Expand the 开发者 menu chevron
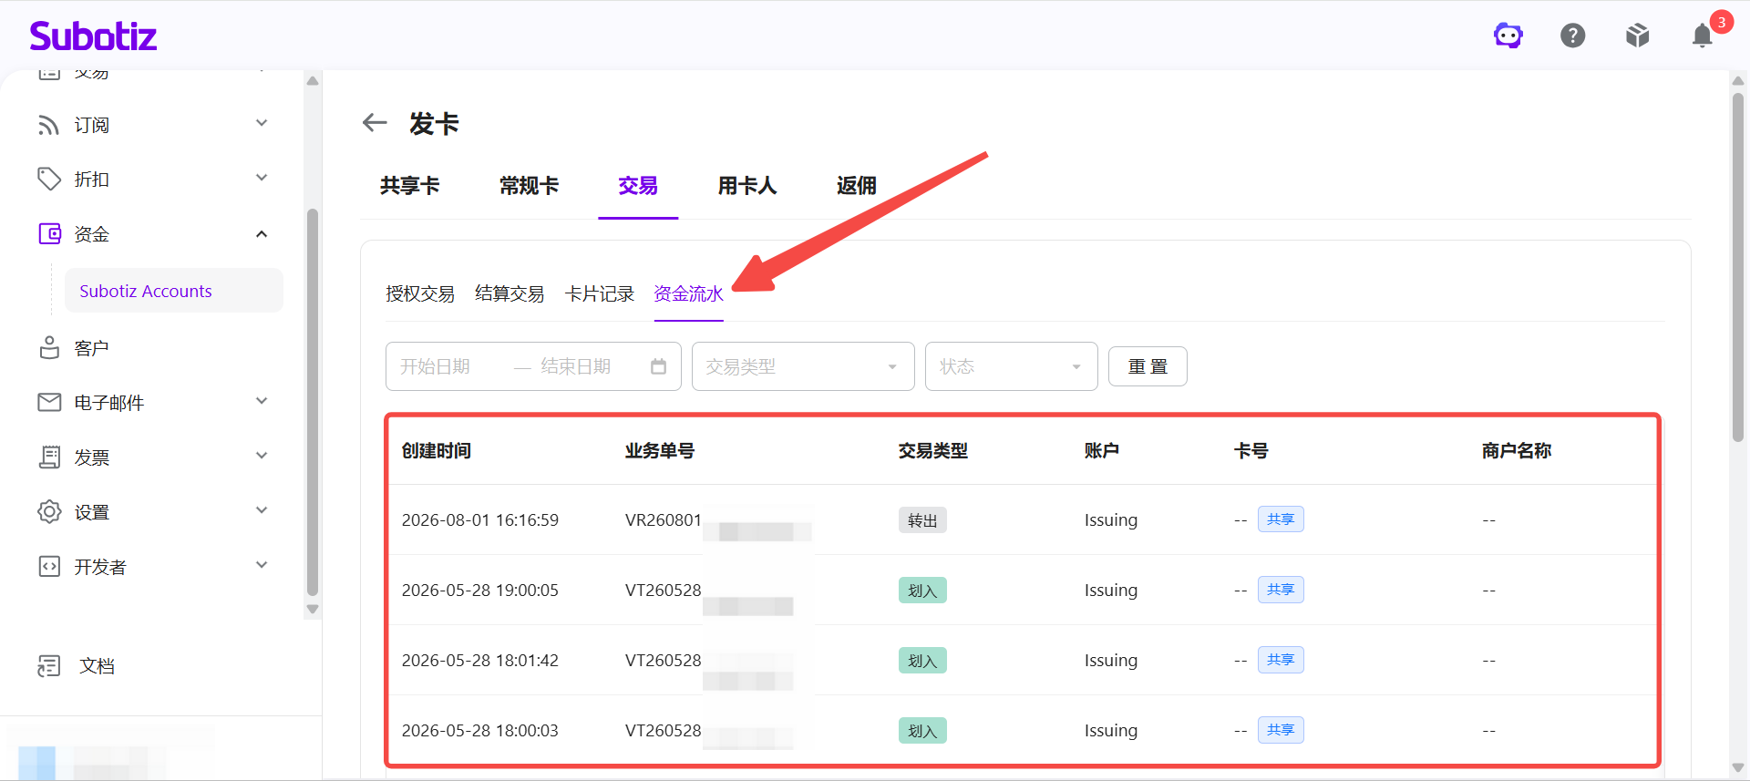The height and width of the screenshot is (781, 1750). coord(262,565)
